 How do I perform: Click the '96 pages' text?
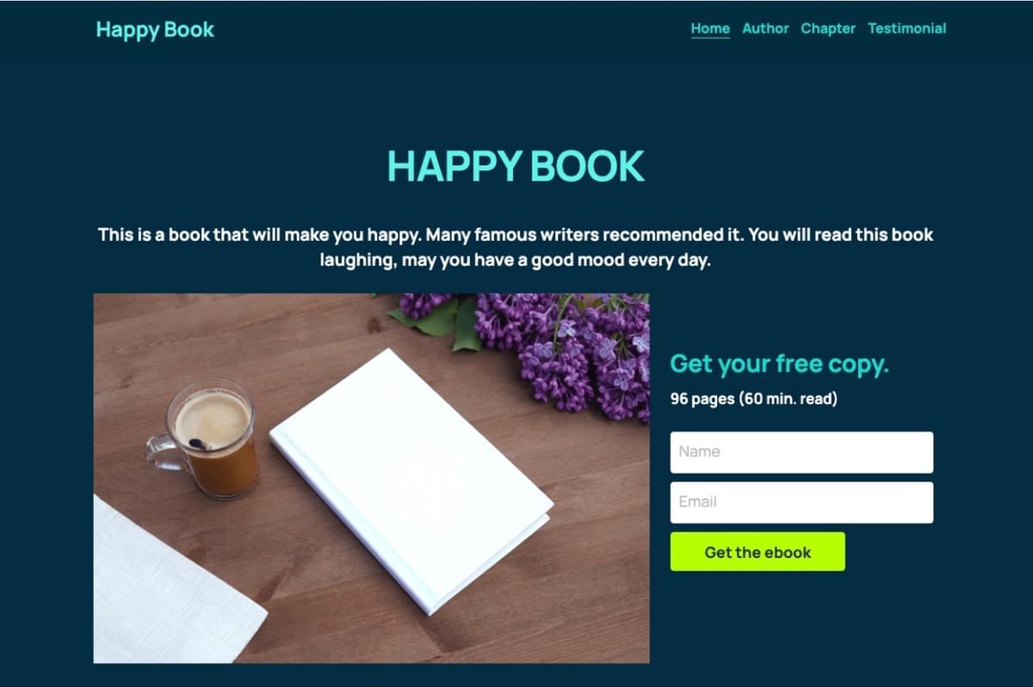pyautogui.click(x=702, y=399)
